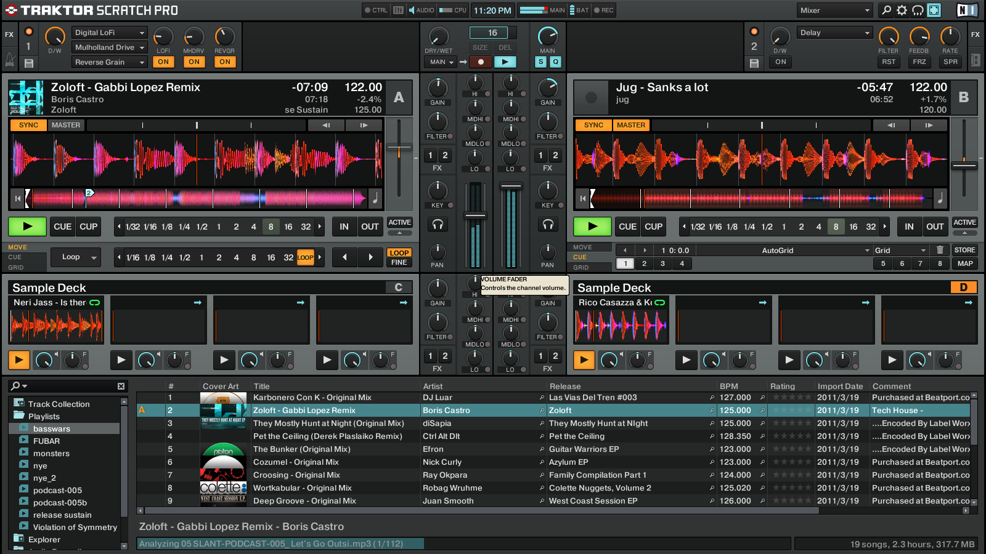Select MOVE tab on Deck A panel
Screen dimensions: 986x554
point(17,247)
